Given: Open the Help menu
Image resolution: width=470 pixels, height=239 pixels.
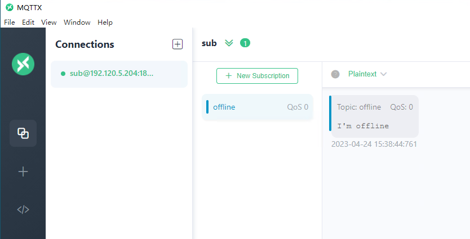Looking at the screenshot, I should click(x=105, y=22).
